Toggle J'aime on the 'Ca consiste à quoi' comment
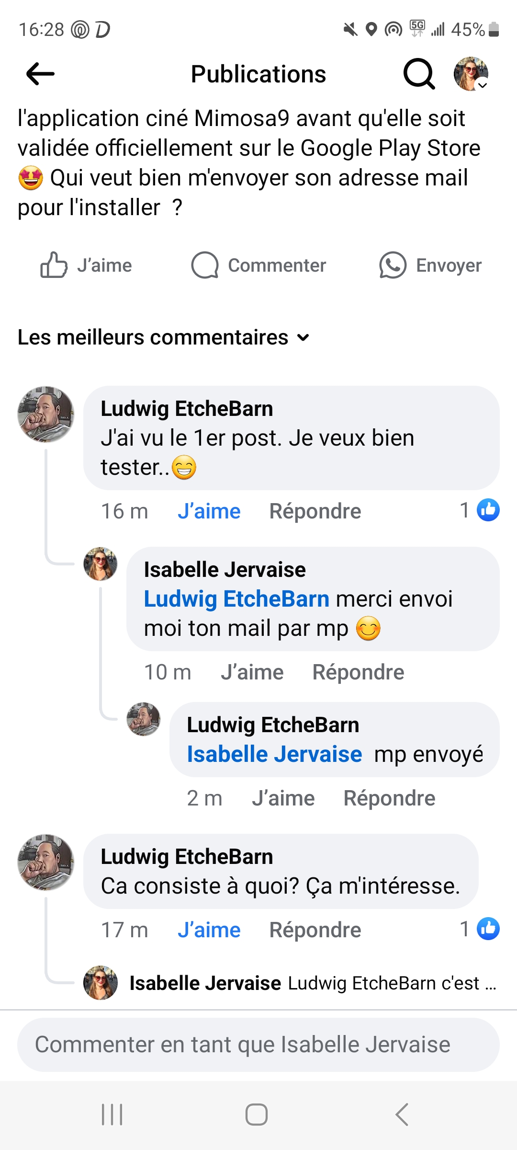517x1150 pixels. [209, 930]
